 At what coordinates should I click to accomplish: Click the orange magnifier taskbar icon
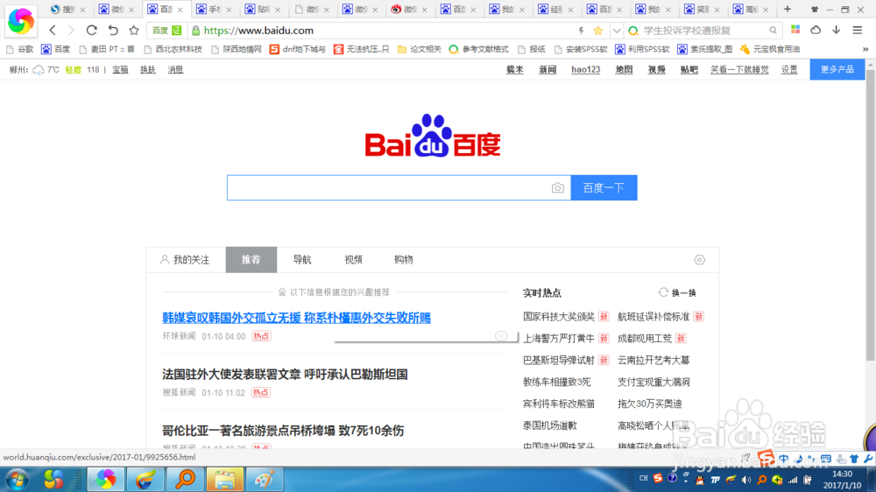[x=185, y=480]
